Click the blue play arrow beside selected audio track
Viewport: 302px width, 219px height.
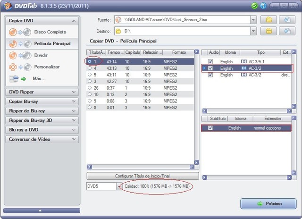click(x=204, y=68)
